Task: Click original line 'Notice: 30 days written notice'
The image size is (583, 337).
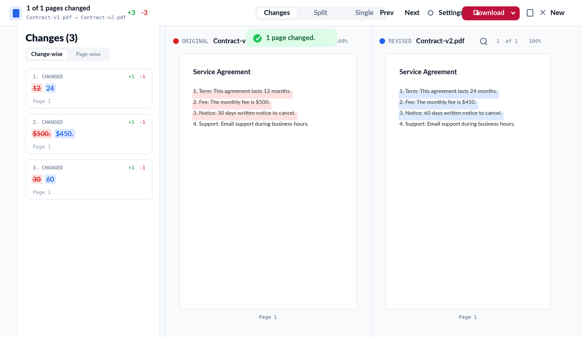Action: click(244, 113)
